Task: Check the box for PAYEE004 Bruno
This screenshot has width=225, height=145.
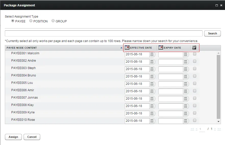Action: tap(195, 76)
